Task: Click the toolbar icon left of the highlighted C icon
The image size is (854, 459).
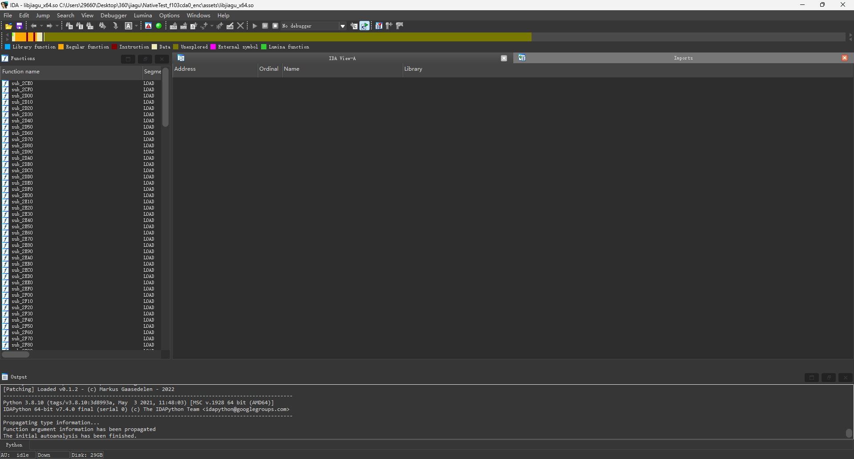Action: tap(354, 26)
